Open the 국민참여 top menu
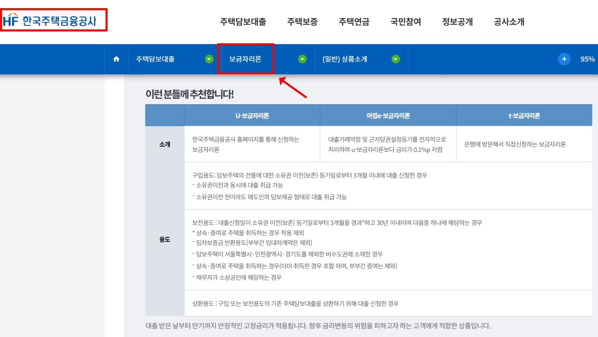This screenshot has height=337, width=598. [x=406, y=22]
